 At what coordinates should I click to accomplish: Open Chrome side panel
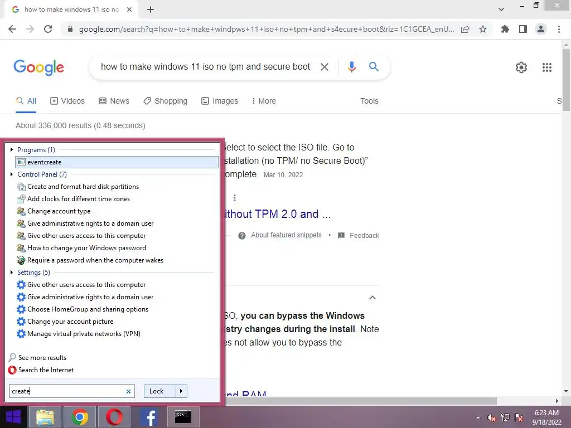(523, 29)
